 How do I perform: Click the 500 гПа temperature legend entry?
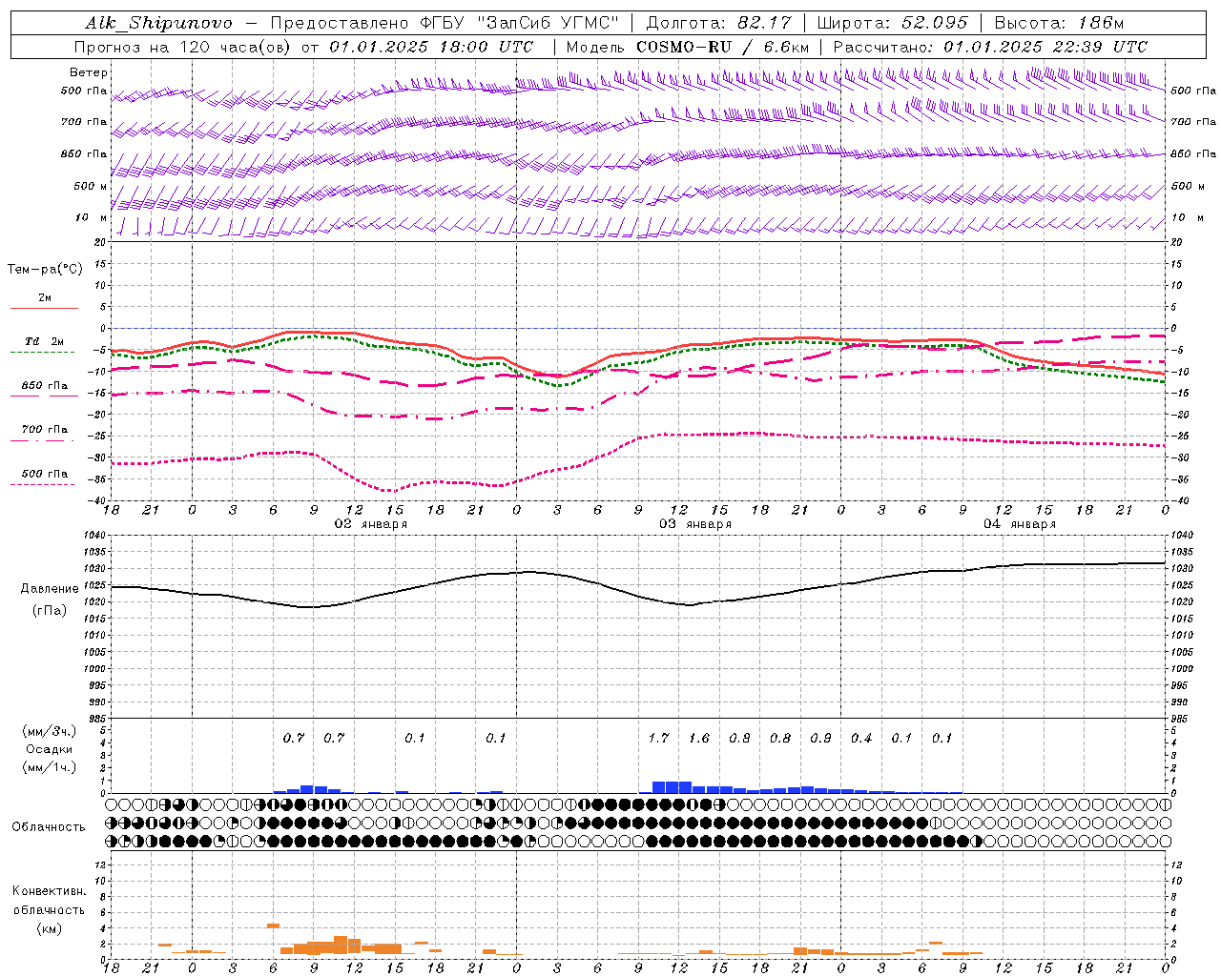click(x=45, y=474)
